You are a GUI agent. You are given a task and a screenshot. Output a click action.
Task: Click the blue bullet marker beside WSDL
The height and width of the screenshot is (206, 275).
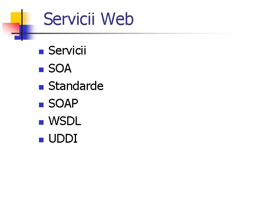coord(41,122)
